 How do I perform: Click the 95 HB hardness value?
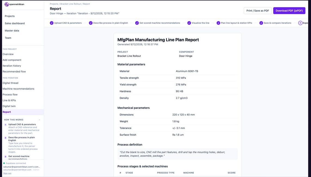(x=179, y=91)
